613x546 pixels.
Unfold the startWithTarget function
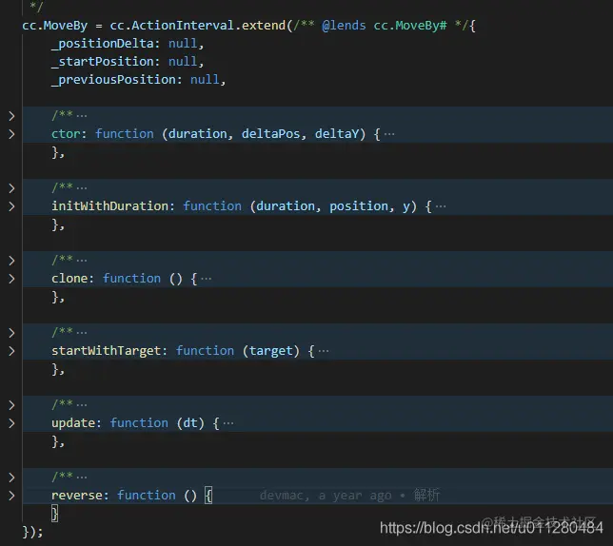pos(11,351)
